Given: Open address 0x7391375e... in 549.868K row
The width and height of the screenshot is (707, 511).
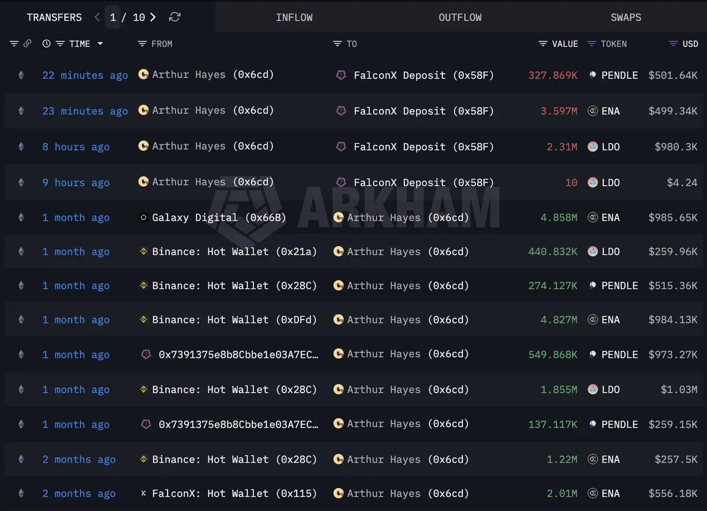Looking at the screenshot, I should pos(239,355).
